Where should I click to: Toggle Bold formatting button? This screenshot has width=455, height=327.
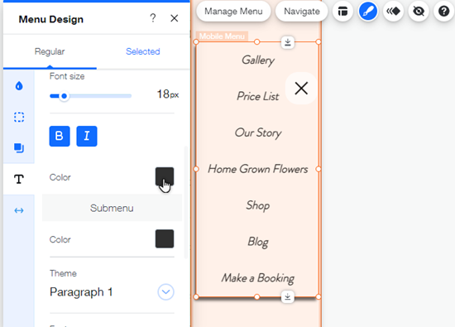[x=60, y=136]
